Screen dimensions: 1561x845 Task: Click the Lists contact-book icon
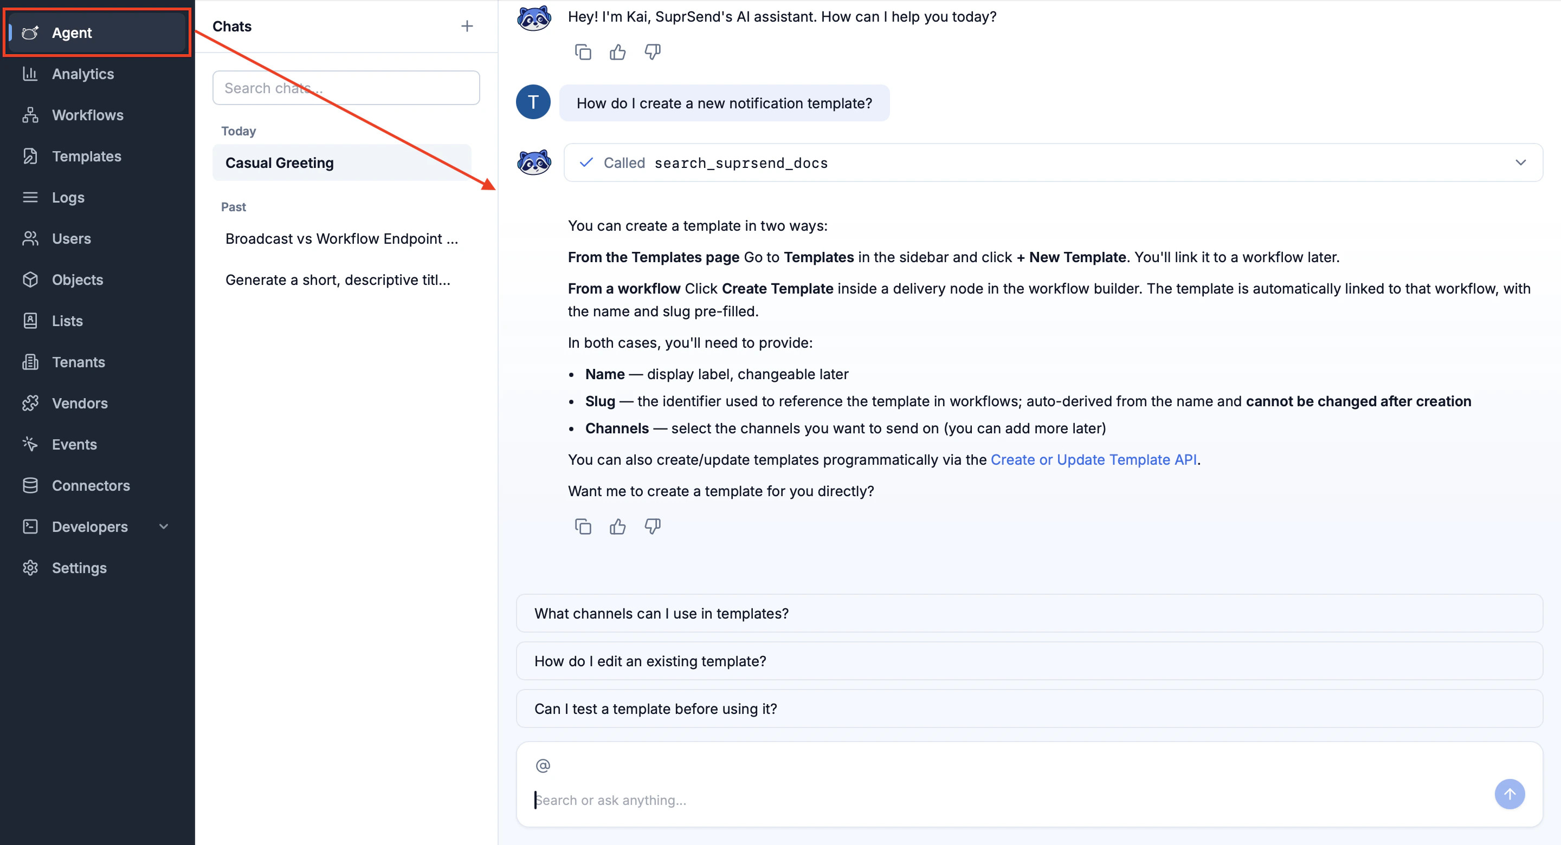coord(30,321)
